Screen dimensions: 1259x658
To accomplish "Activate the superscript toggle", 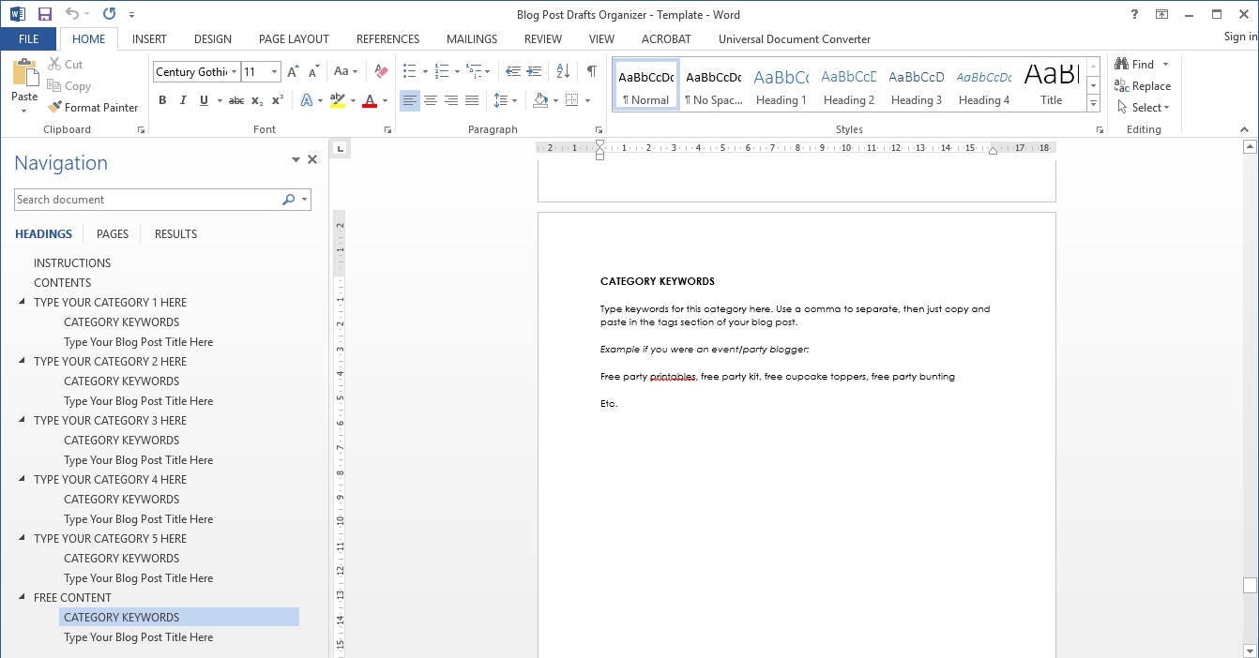I will pyautogui.click(x=277, y=100).
